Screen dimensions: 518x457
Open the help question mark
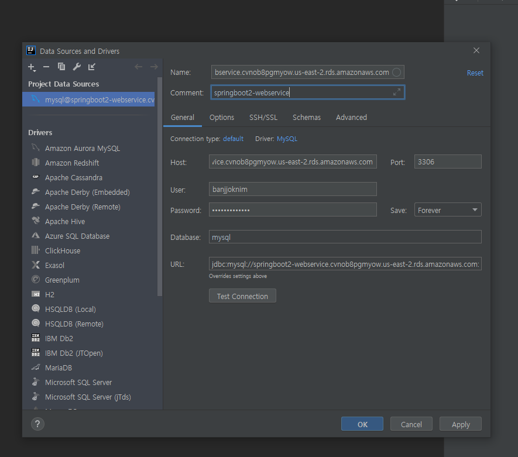point(37,424)
